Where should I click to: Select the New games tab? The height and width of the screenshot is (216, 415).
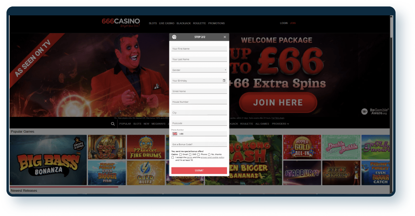146,124
